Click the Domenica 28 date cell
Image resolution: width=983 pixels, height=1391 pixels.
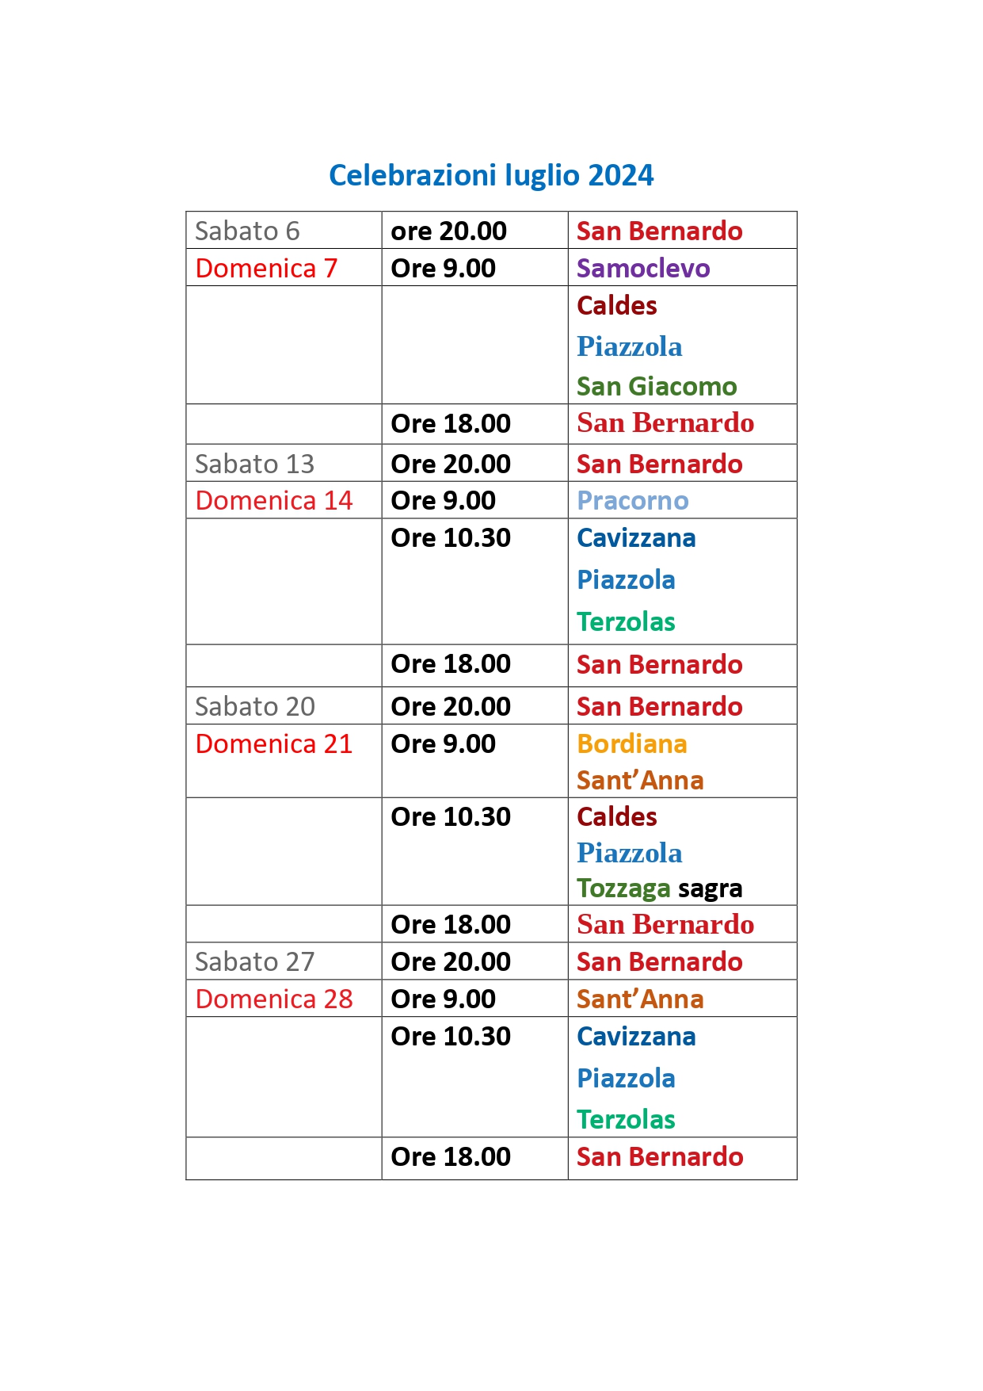(273, 999)
